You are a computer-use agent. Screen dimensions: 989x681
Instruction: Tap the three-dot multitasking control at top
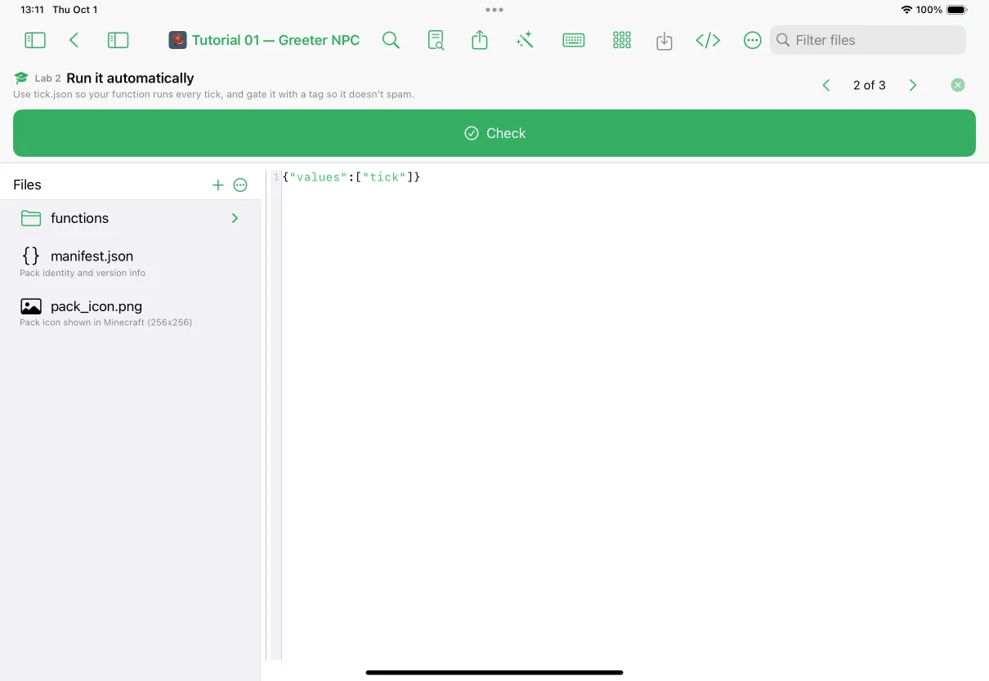click(494, 10)
